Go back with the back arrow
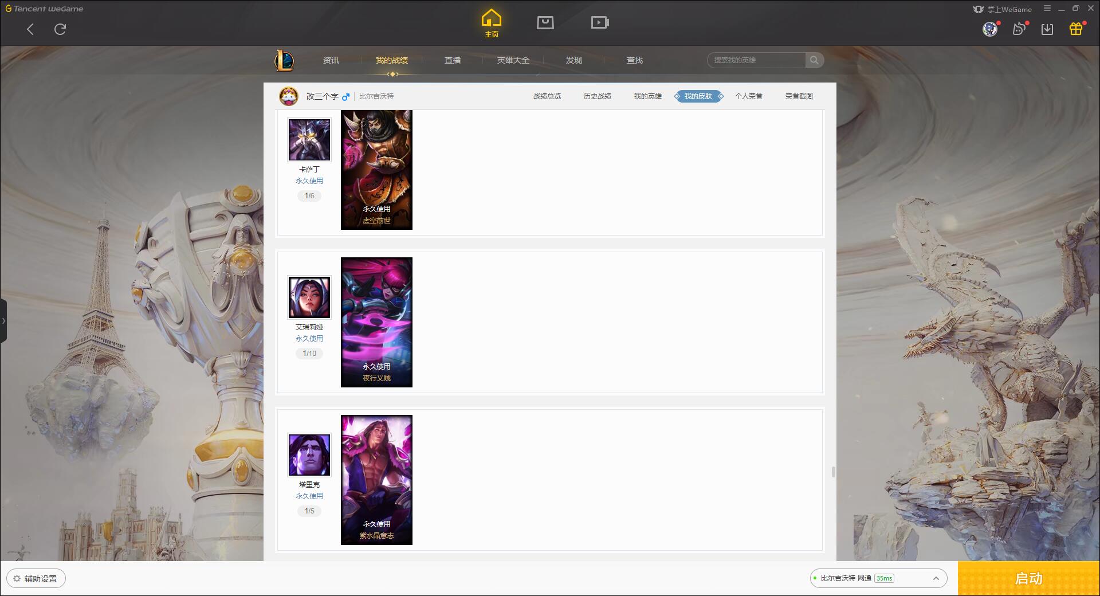 click(30, 29)
